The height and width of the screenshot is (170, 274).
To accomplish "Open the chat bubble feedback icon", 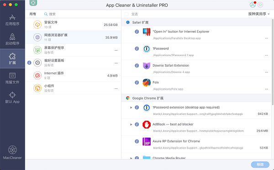I will pyautogui.click(x=260, y=5).
